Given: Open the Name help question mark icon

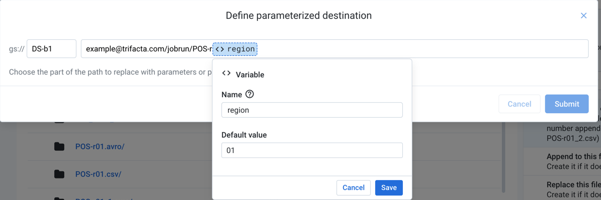Looking at the screenshot, I should [250, 94].
